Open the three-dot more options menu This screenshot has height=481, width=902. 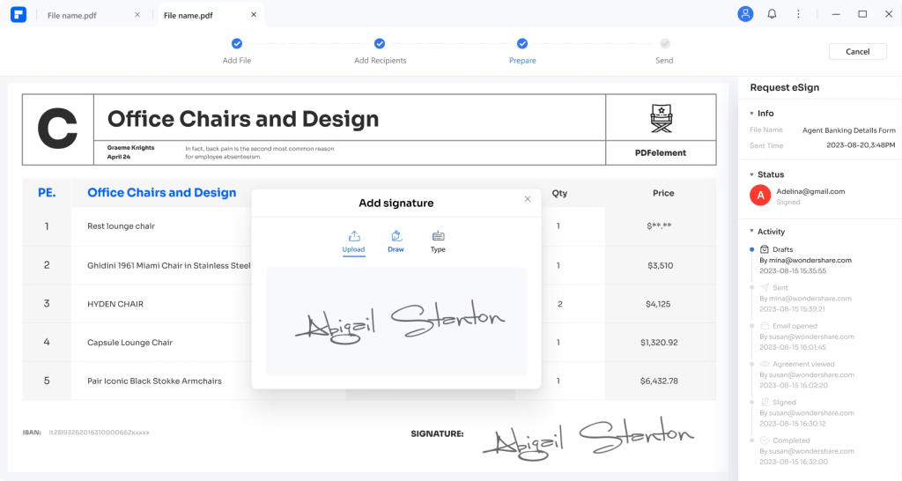click(798, 14)
